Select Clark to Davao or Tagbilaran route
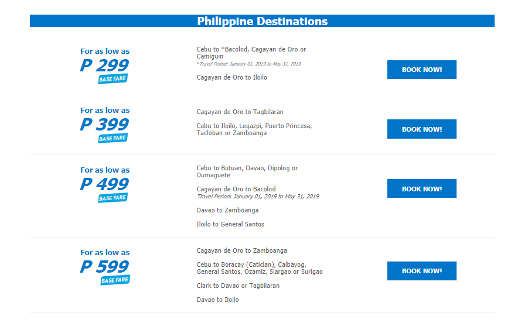 pyautogui.click(x=238, y=286)
